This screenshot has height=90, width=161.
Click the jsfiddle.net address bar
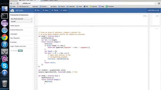tap(87, 3)
